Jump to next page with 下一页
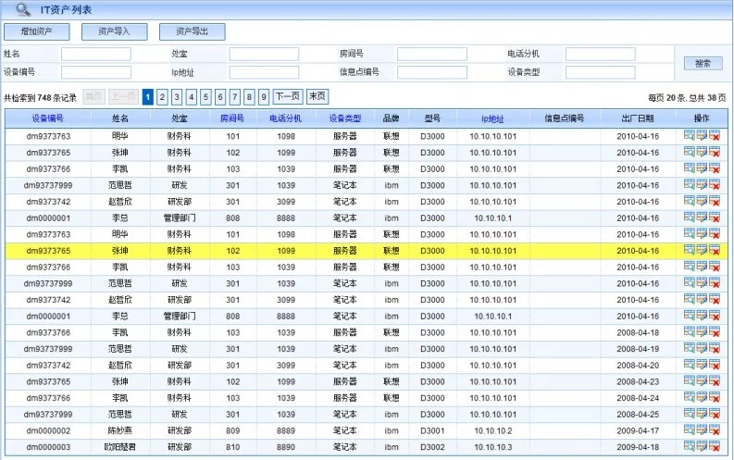This screenshot has width=734, height=460. (x=287, y=96)
